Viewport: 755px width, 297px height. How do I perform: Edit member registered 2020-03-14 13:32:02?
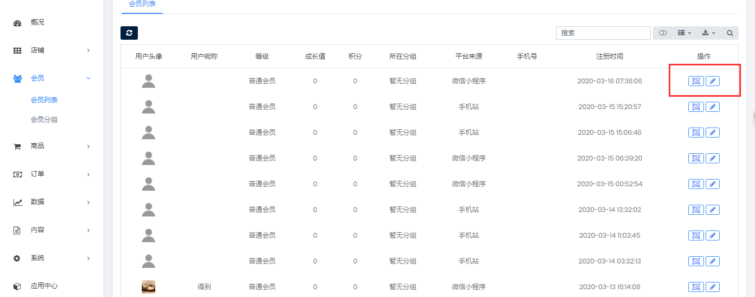pos(712,210)
